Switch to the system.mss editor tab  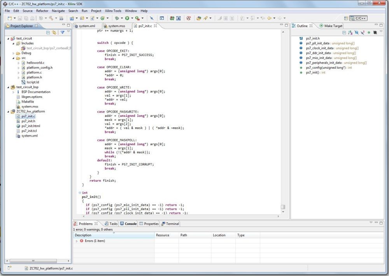[x=114, y=26]
